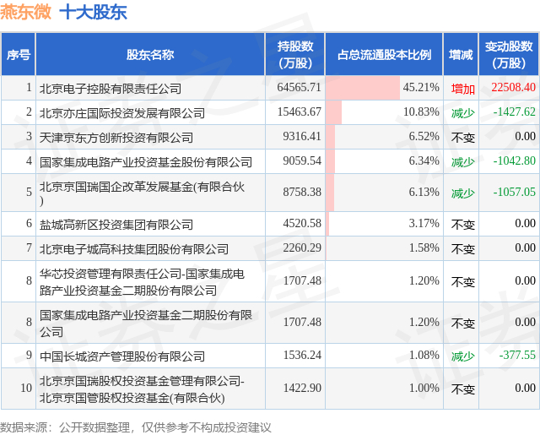
Task: Click holding value 1536.24
Action: (302, 355)
